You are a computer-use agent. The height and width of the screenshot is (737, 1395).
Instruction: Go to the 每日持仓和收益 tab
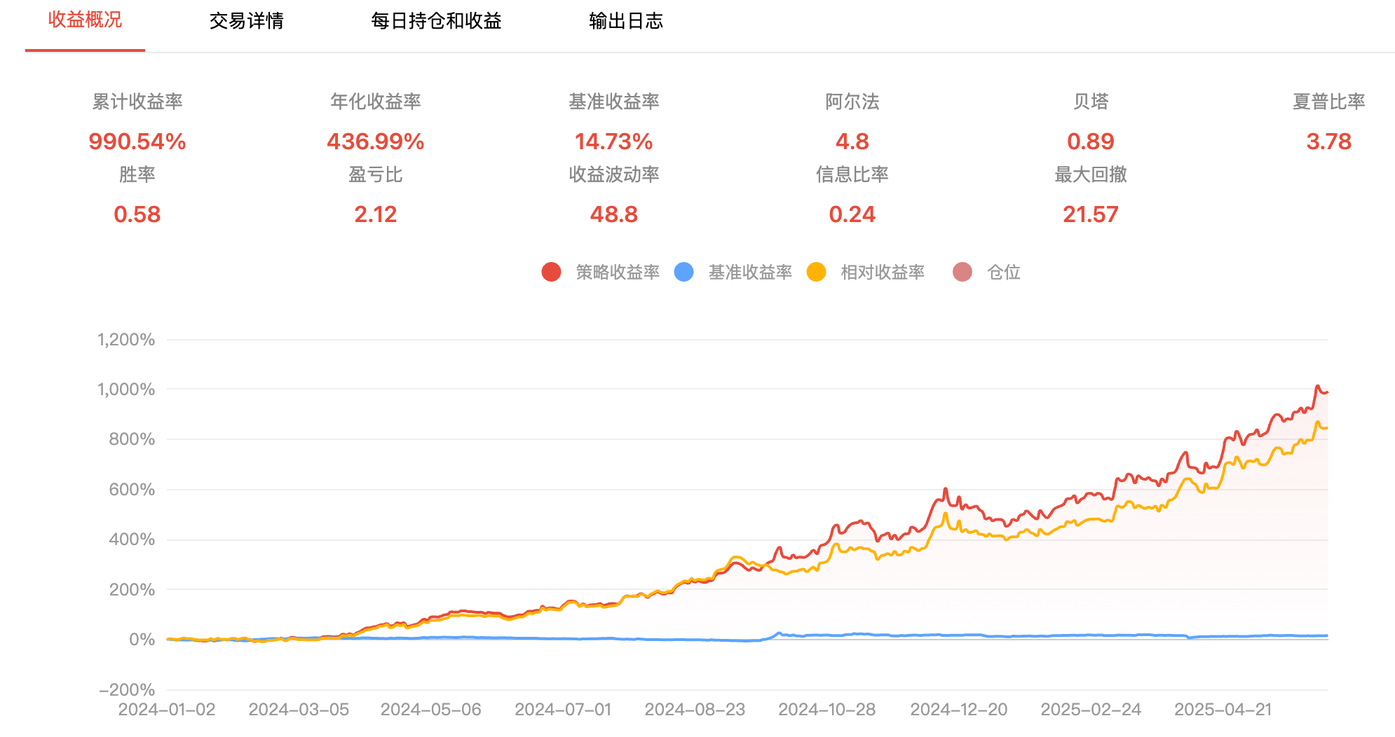tap(436, 21)
